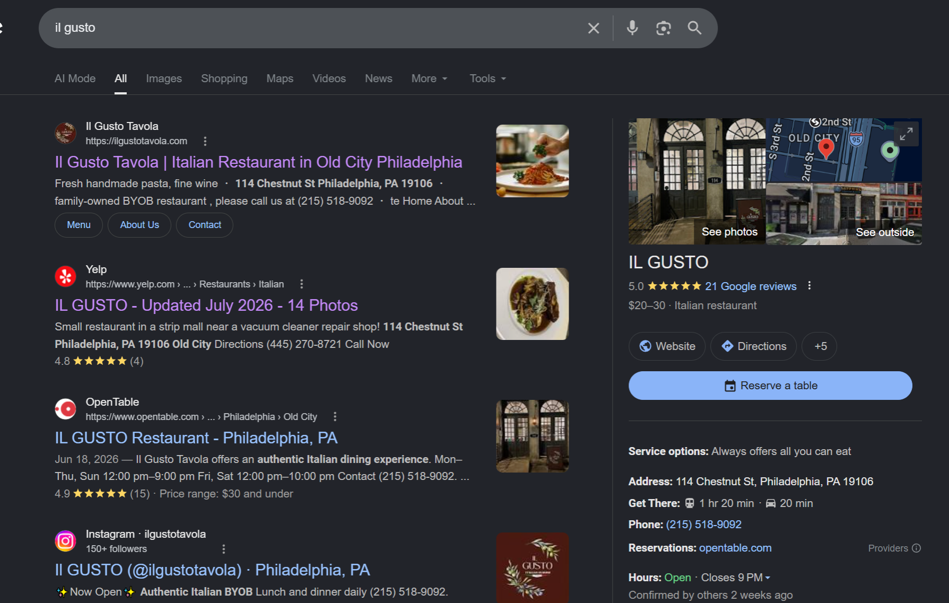Click into the il gusto search field
This screenshot has height=603, width=949.
[x=313, y=28]
